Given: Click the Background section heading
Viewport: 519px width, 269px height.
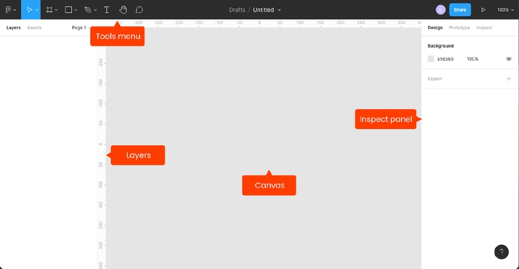Looking at the screenshot, I should pos(441,45).
